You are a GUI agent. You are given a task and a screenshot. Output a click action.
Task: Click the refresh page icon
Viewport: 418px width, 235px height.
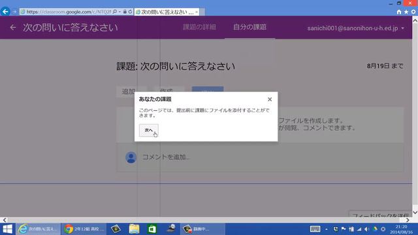click(x=130, y=12)
